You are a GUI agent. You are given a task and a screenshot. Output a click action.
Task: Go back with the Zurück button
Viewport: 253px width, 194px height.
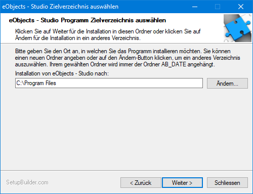coord(141,182)
